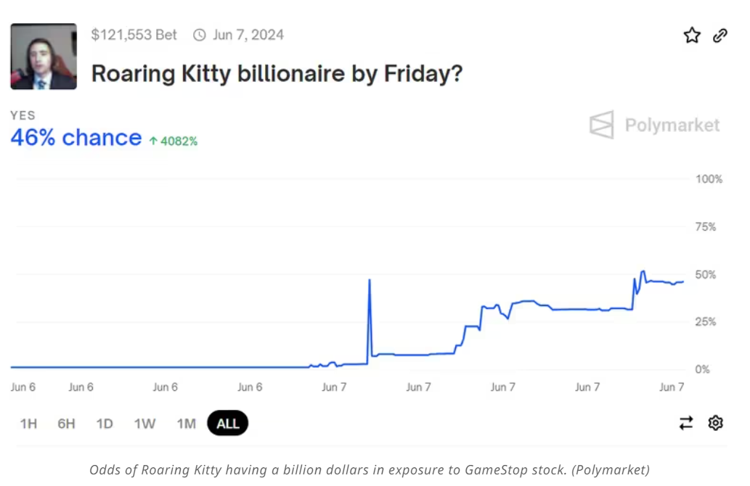This screenshot has height=486, width=750.
Task: Click the Roaring Kitty thumbnail image
Action: click(44, 57)
